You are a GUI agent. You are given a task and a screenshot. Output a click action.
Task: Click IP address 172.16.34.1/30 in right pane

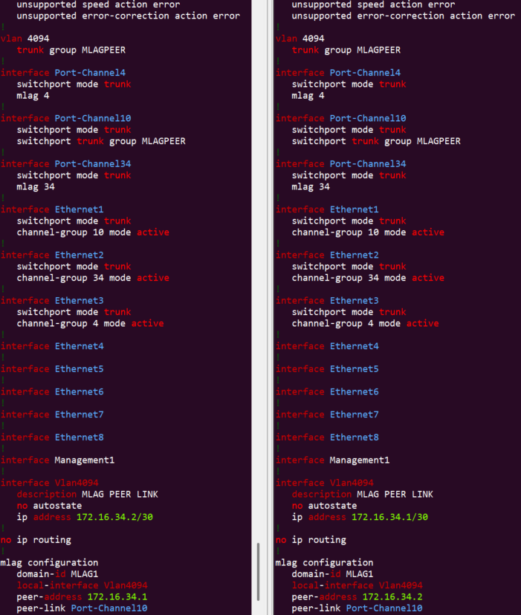click(x=390, y=517)
